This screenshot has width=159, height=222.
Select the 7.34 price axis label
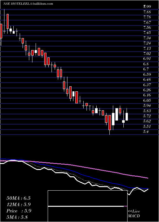[147, 38]
